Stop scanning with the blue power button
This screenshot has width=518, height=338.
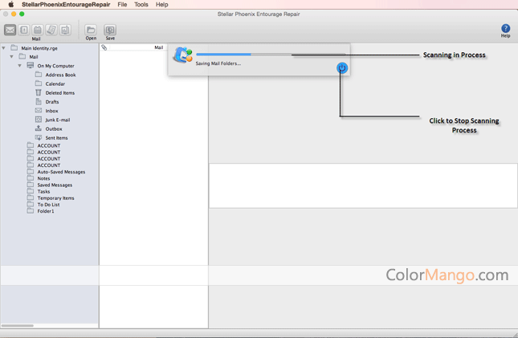[342, 68]
